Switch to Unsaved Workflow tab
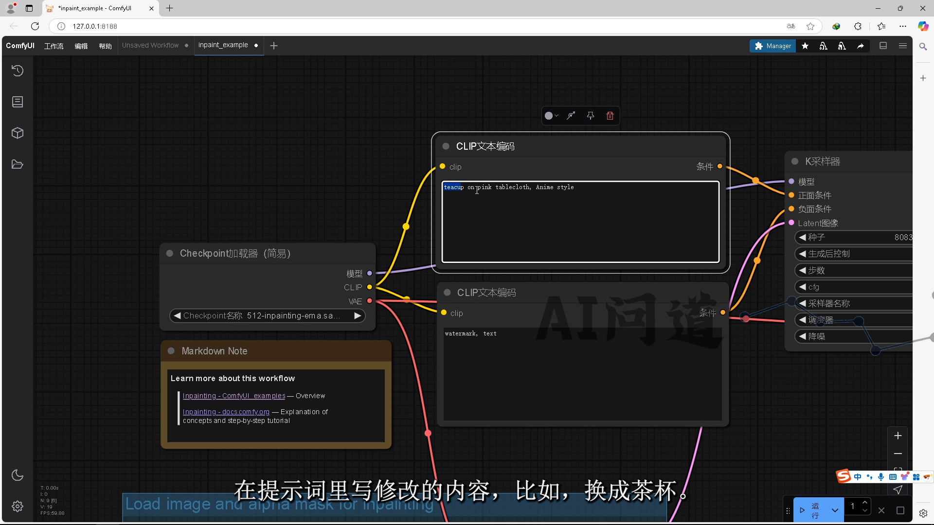 (x=150, y=45)
